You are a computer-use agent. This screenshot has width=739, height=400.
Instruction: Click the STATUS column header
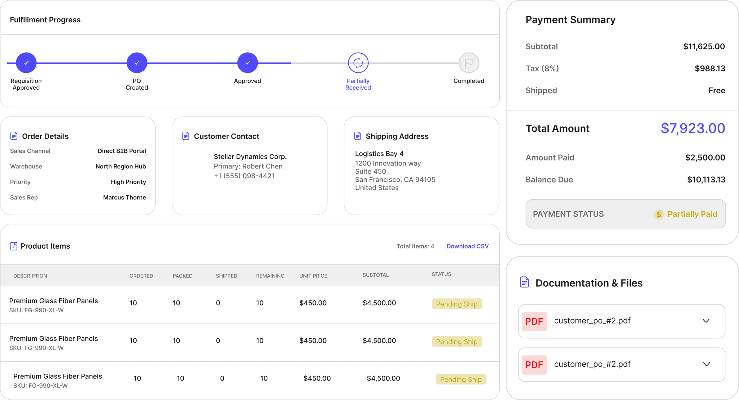441,274
